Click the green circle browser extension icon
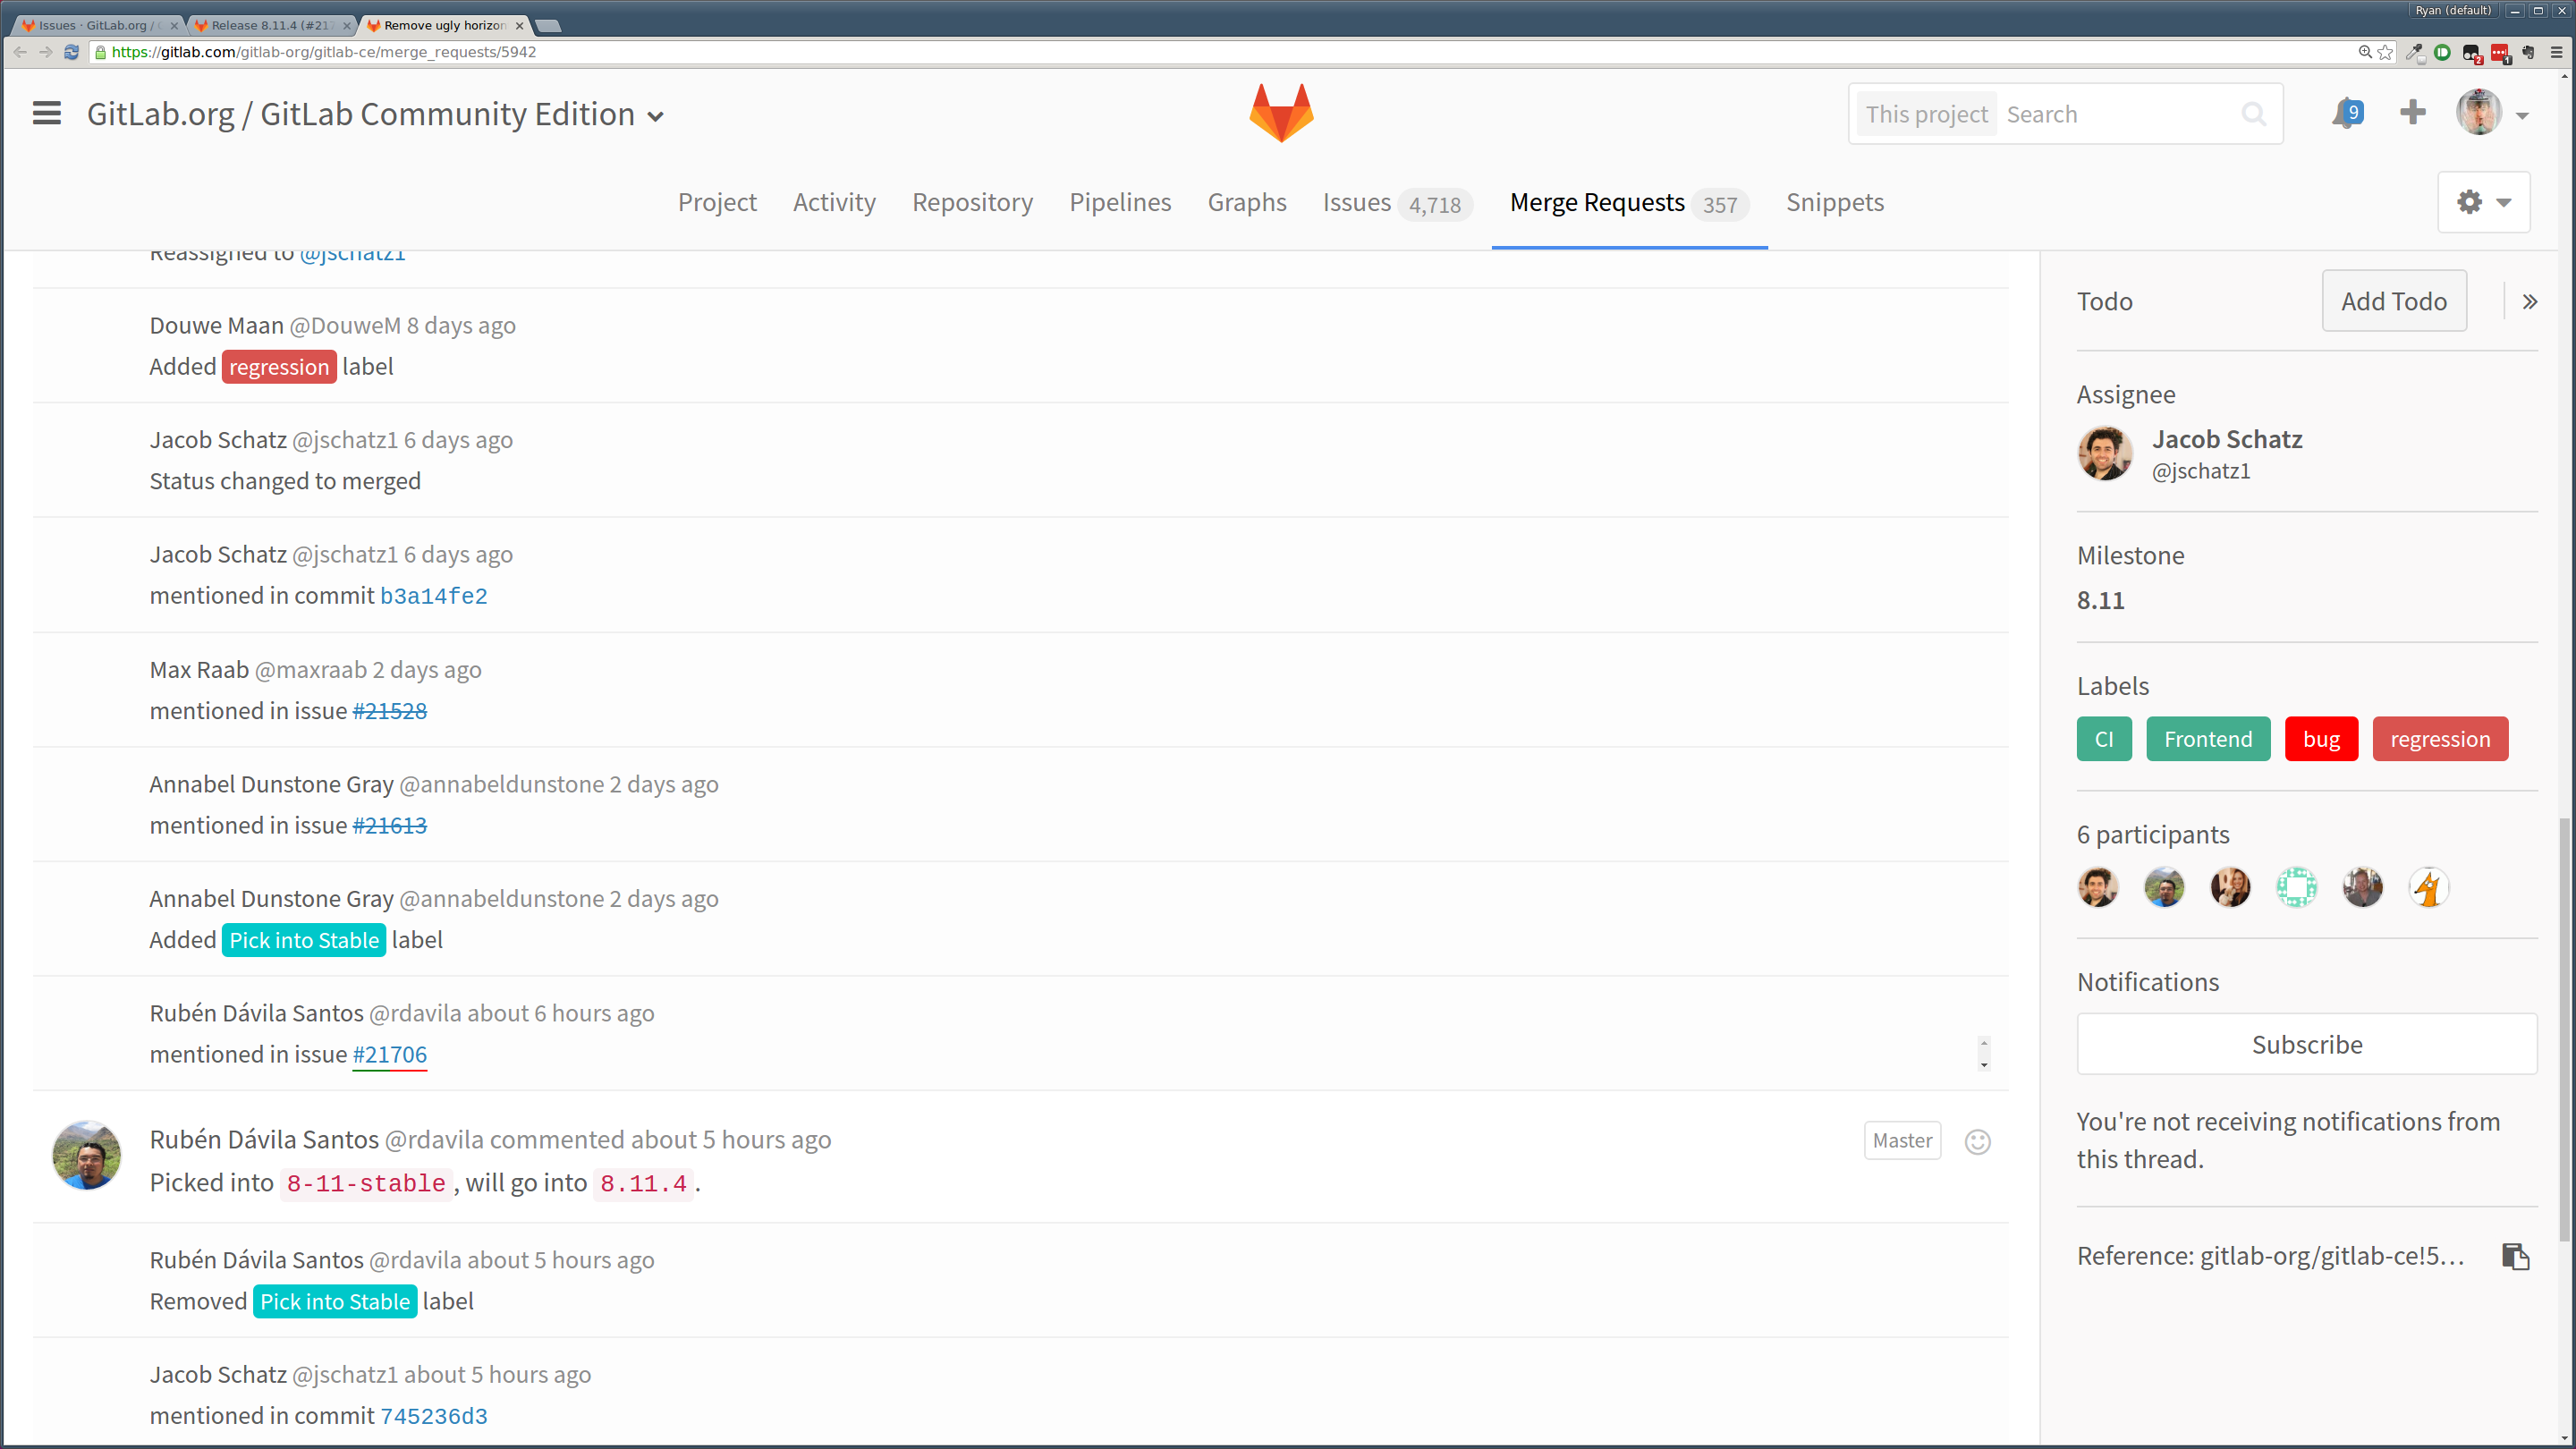This screenshot has height=1449, width=2576. coord(2442,52)
